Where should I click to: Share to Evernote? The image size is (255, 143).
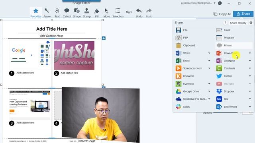(185, 84)
